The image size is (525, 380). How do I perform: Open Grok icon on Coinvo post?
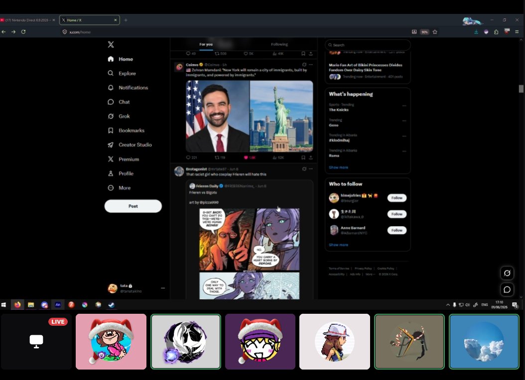[304, 65]
